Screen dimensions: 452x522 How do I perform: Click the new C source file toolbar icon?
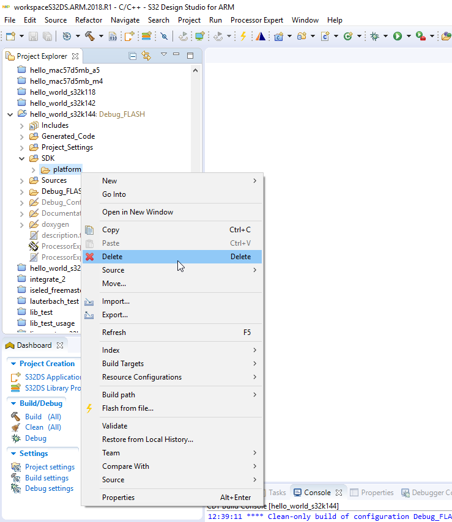tap(325, 36)
